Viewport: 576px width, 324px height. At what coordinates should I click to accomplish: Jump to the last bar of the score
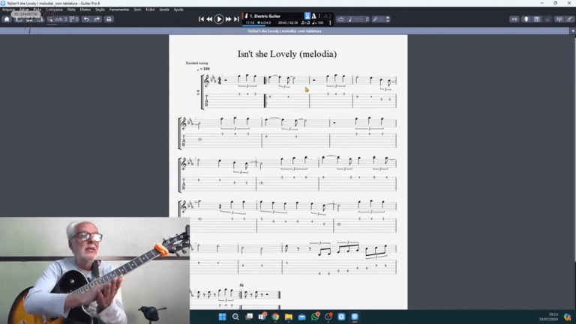pyautogui.click(x=236, y=19)
